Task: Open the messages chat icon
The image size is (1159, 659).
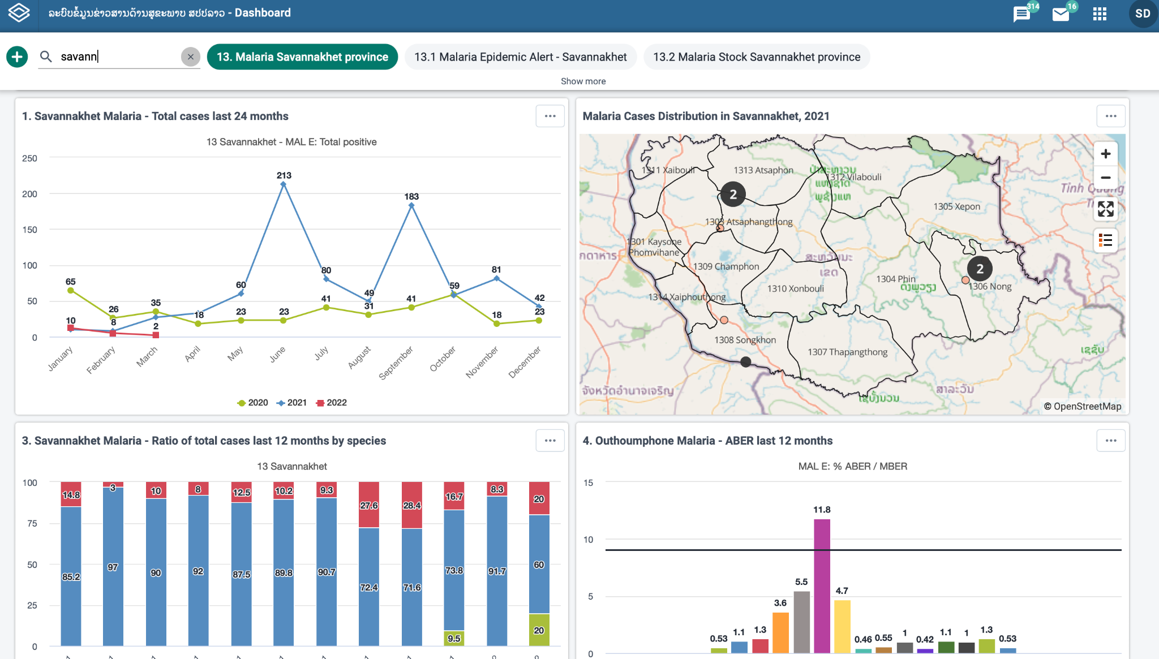Action: tap(1021, 14)
